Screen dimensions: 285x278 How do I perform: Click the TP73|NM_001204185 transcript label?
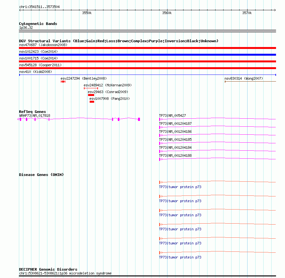[175, 139]
